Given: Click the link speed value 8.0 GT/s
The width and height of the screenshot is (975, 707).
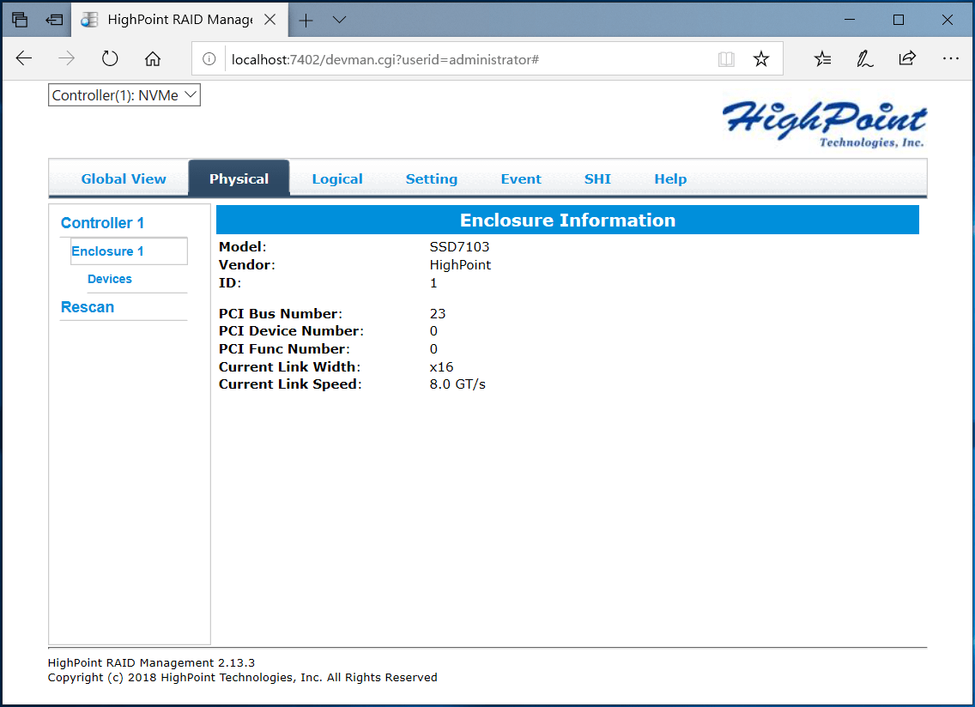Looking at the screenshot, I should (457, 384).
